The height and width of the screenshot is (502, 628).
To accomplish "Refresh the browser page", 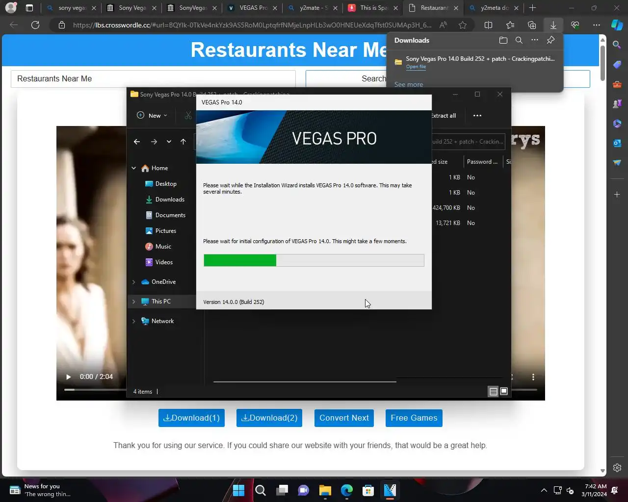I will point(35,25).
